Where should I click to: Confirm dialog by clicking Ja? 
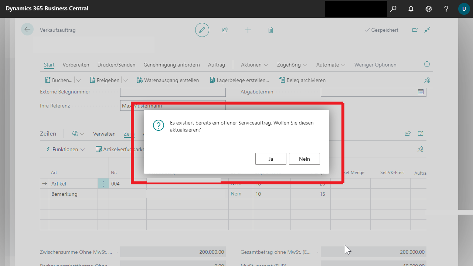(270, 159)
